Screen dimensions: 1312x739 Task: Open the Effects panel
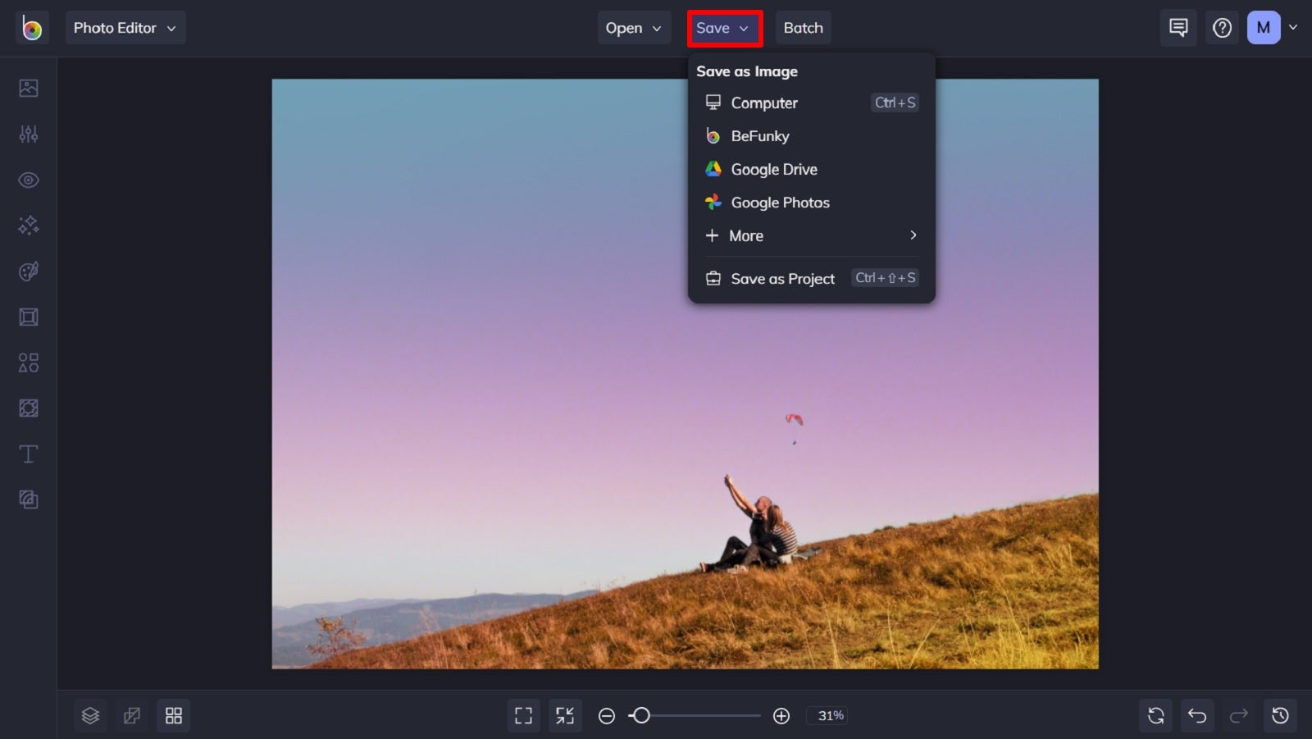point(29,225)
